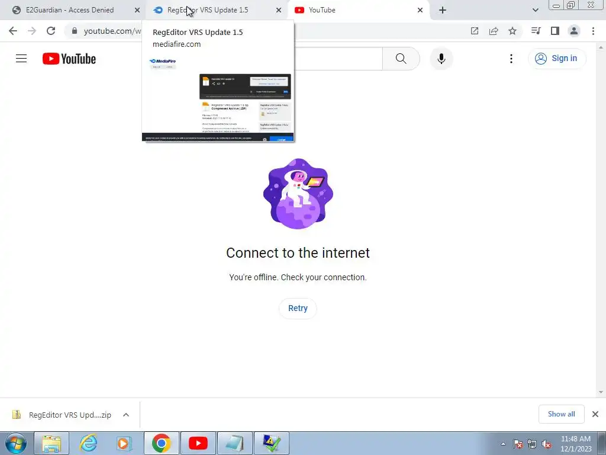
Task: Open YouTube settings three-dot menu
Action: coord(511,59)
